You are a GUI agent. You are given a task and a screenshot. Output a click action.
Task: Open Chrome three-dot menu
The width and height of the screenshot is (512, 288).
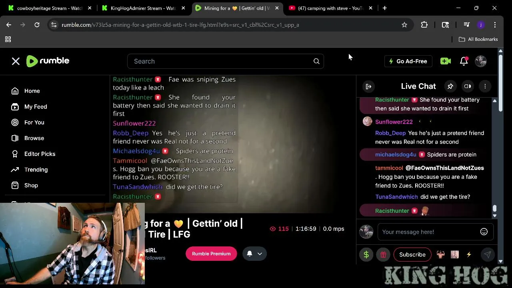[495, 25]
